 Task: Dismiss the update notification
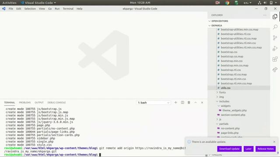click(274, 142)
